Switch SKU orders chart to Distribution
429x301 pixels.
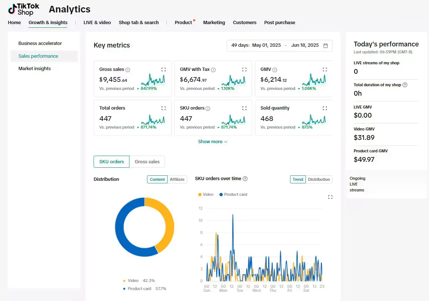pos(319,179)
